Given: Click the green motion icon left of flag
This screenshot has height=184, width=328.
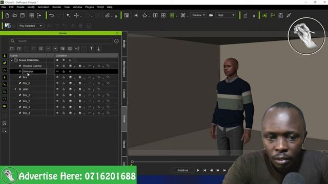Looking at the screenshot, I should [x=264, y=15].
